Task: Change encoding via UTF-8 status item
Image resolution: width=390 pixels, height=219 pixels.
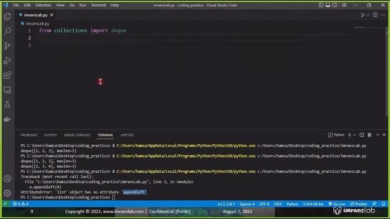Action: coord(264,204)
